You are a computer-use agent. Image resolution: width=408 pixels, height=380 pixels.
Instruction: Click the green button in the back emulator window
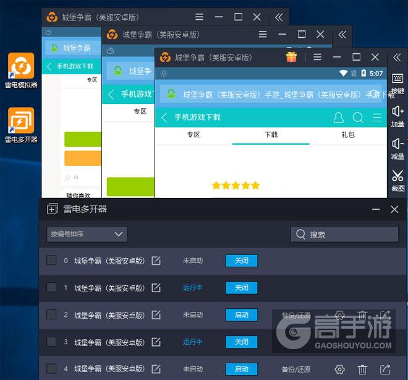tap(83, 139)
